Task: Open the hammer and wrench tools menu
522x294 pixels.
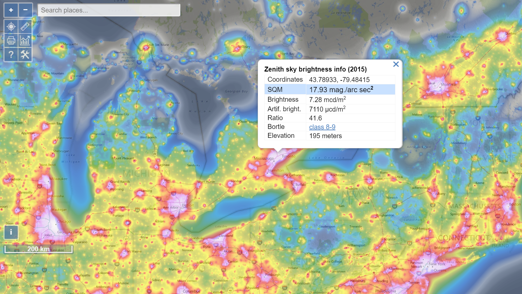Action: pos(25,54)
